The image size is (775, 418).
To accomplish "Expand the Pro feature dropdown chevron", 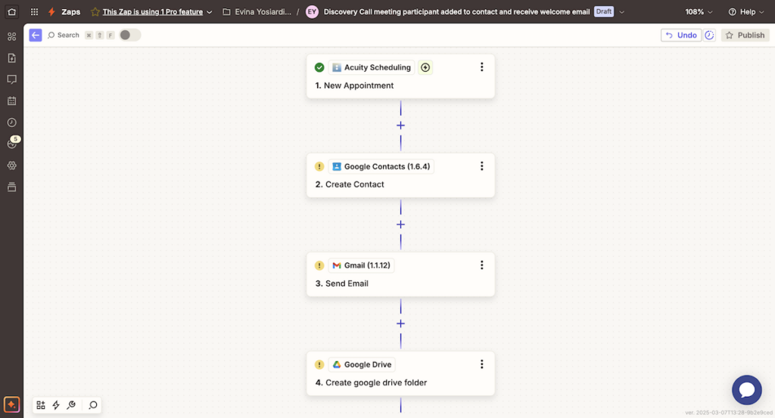I will 210,12.
